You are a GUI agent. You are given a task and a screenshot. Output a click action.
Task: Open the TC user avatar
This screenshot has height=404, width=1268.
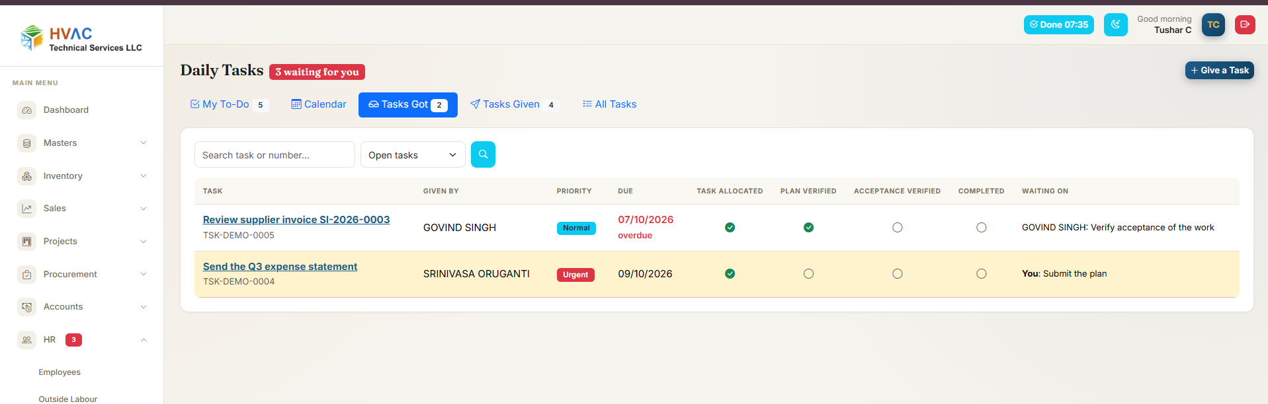tap(1213, 24)
